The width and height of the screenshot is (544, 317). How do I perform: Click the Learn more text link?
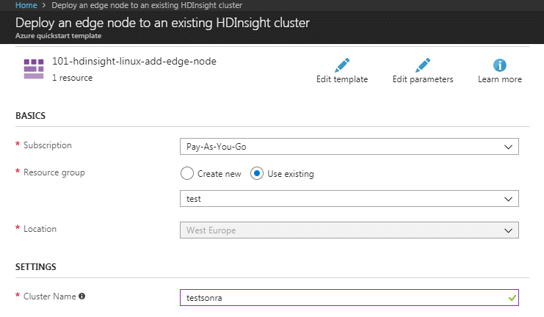pos(500,79)
